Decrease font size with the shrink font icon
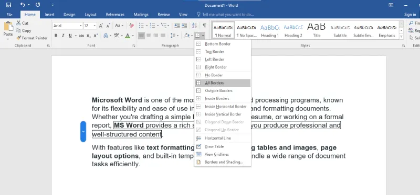This screenshot has height=195, width=420. [x=108, y=26]
